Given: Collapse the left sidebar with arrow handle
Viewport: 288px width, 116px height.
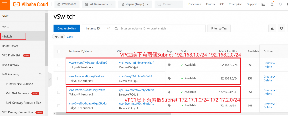Looking at the screenshot, I should [x=49, y=80].
